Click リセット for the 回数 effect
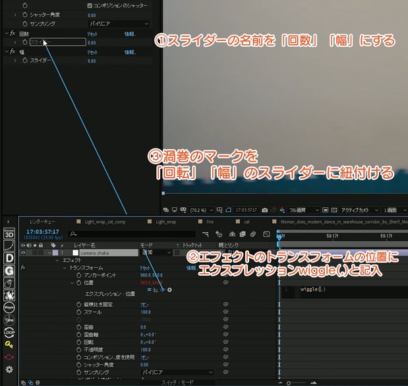This screenshot has height=386, width=408. pyautogui.click(x=93, y=32)
